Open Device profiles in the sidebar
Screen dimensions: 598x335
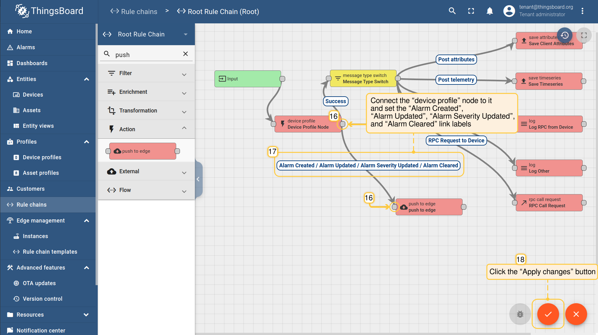(42, 157)
